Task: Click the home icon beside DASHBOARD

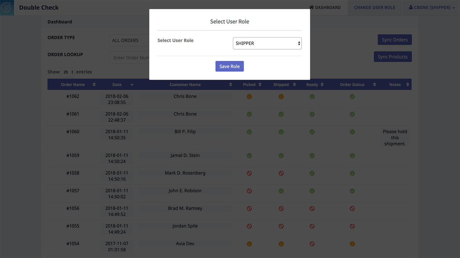Action: pos(312,7)
